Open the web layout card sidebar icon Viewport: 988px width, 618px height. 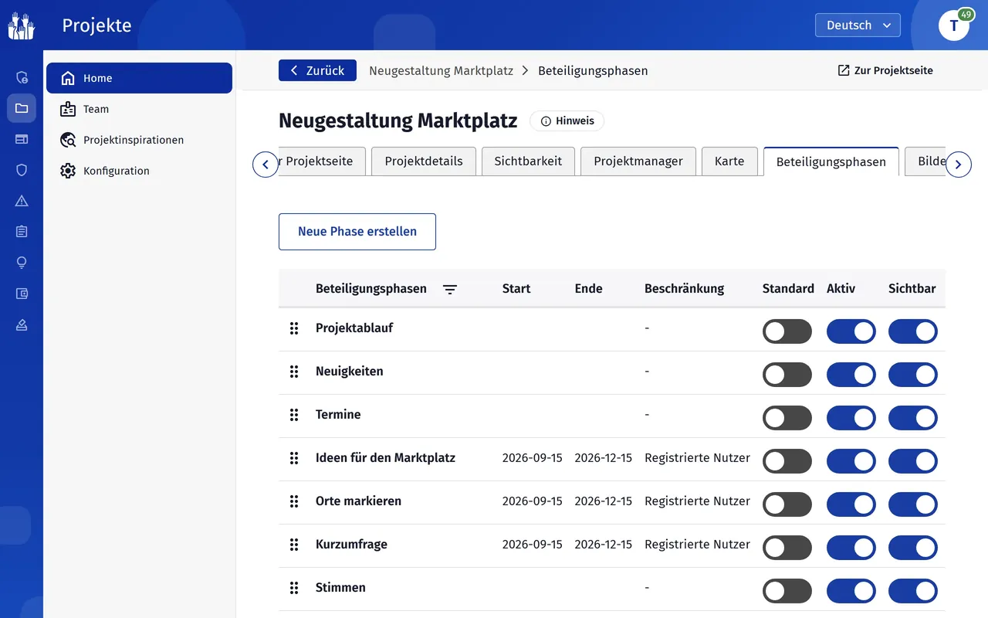click(x=22, y=139)
